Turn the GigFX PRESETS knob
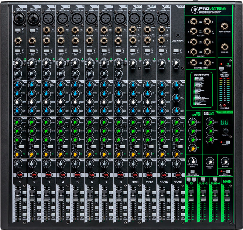 (x=225, y=132)
